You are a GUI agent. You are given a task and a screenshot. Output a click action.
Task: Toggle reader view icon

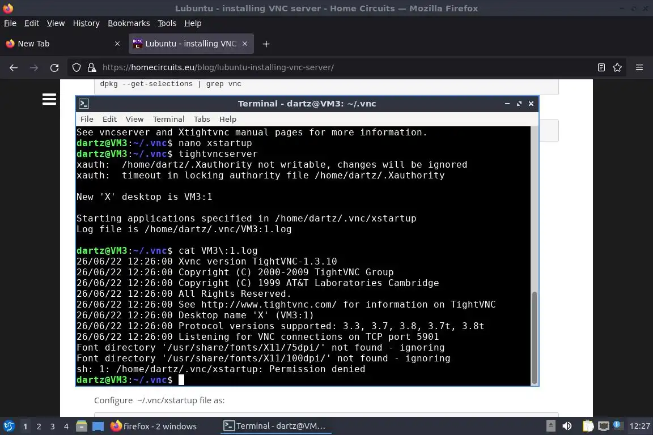click(601, 67)
